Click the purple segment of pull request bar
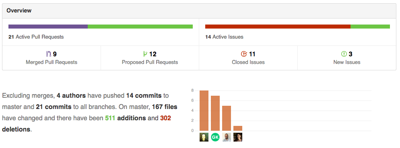 click(48, 27)
